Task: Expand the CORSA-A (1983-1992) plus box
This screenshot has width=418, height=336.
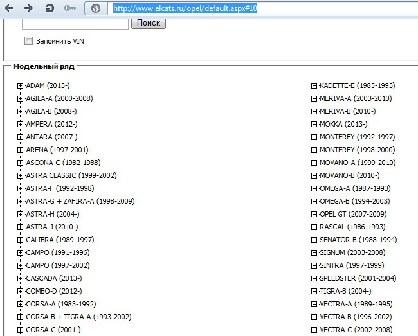Action: [x=21, y=304]
